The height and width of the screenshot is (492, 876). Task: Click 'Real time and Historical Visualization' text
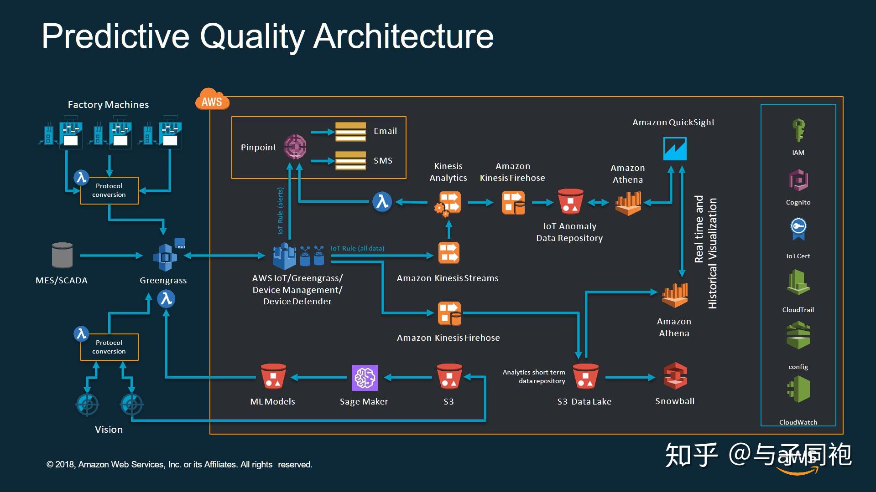pos(705,253)
